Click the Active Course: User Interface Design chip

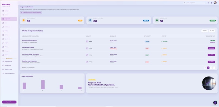click(x=31, y=13)
